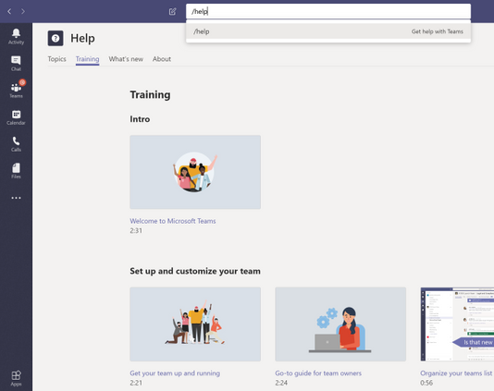Viewport: 494px width, 391px height.
Task: Open the Calendar view
Action: coord(16,117)
